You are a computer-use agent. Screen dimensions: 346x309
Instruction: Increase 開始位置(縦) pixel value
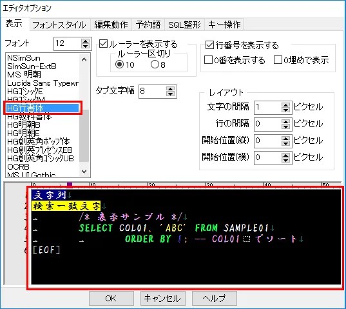(286, 139)
